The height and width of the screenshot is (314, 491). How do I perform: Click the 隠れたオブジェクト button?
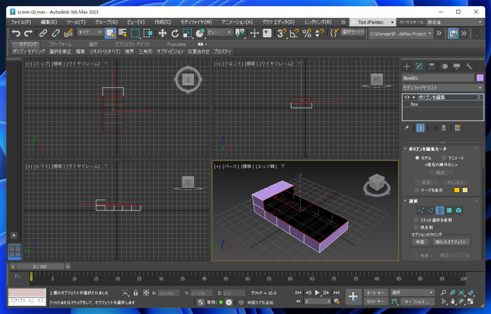pyautogui.click(x=450, y=242)
